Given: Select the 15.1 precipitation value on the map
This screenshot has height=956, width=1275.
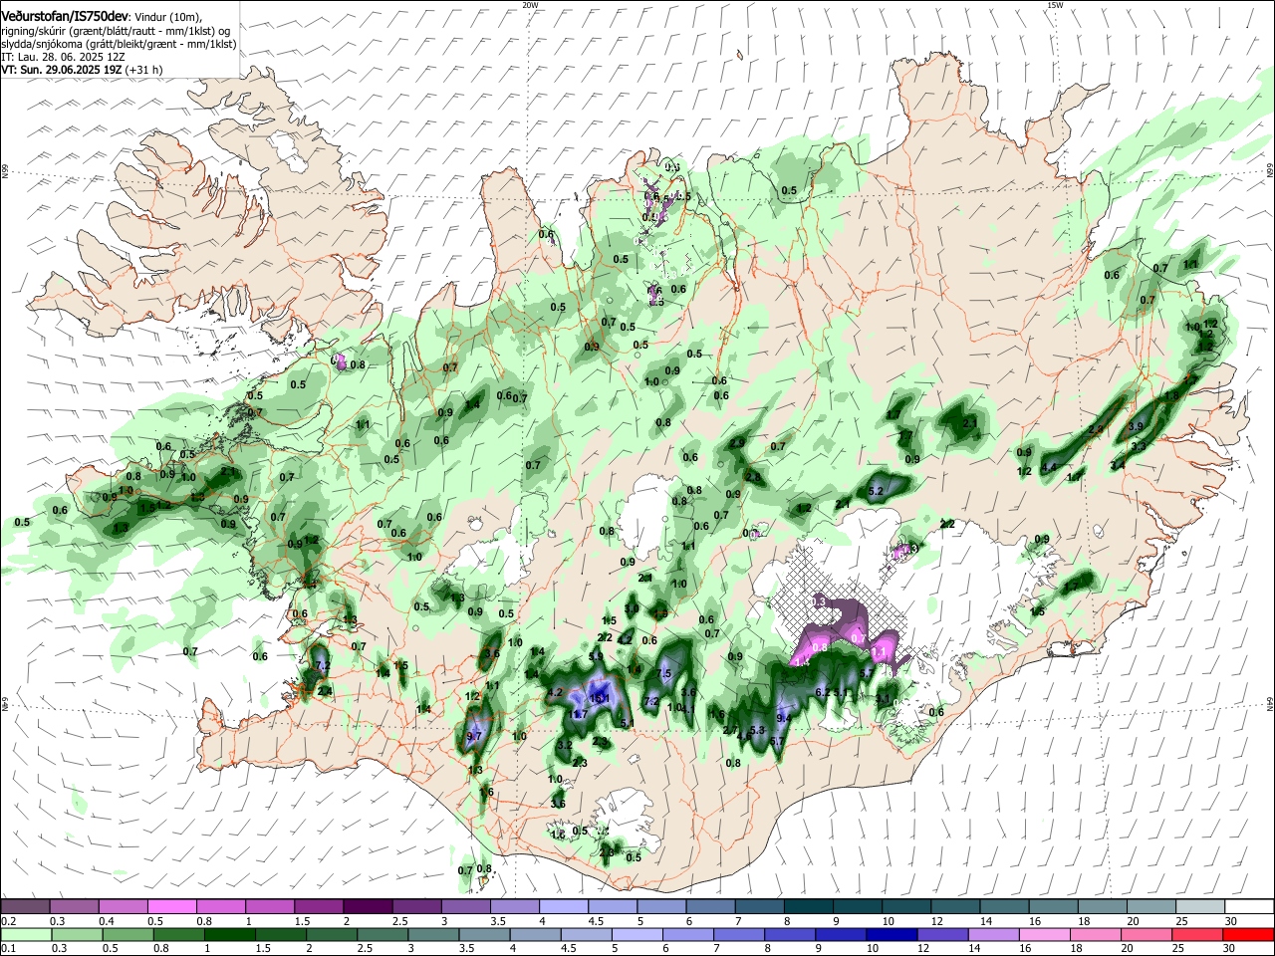Looking at the screenshot, I should [600, 699].
